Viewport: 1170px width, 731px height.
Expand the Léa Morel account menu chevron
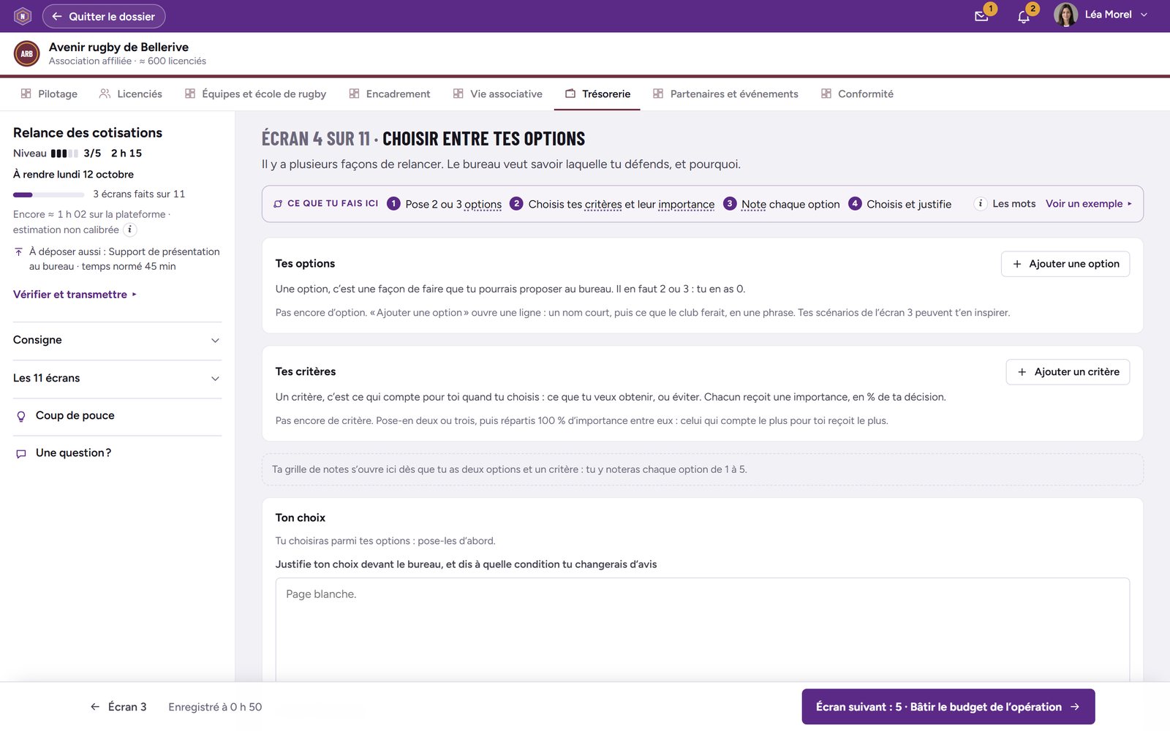(x=1144, y=15)
